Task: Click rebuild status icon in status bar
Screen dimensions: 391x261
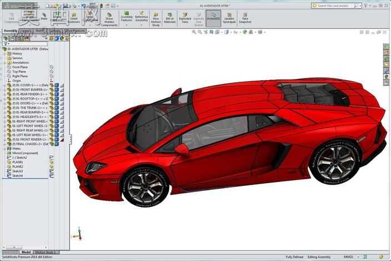Action: tap(365, 257)
